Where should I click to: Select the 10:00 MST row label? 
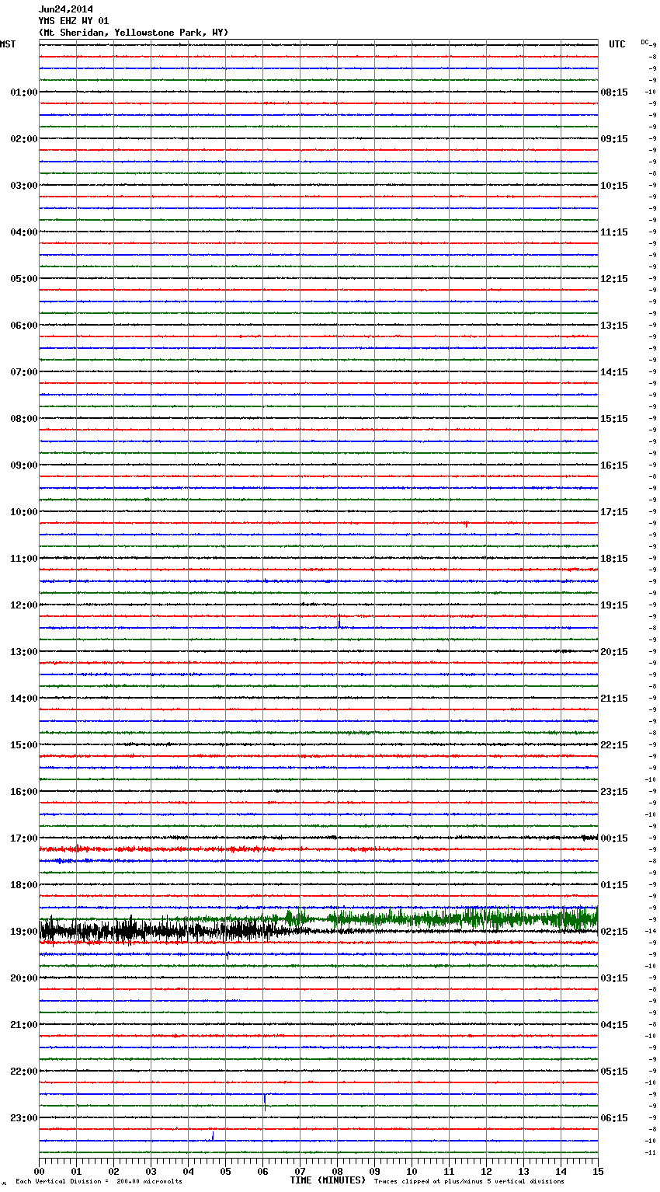23,512
